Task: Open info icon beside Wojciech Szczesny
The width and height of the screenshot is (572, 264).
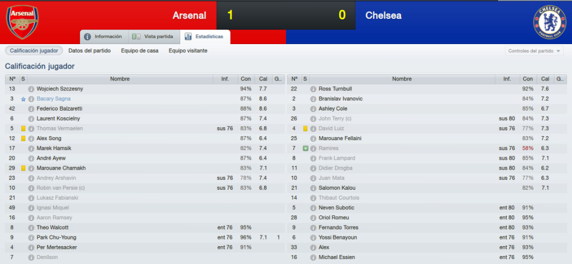Action: (x=31, y=89)
